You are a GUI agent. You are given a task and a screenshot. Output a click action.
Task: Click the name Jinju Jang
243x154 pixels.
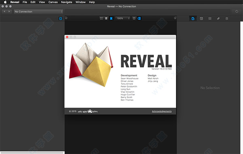click(153, 81)
